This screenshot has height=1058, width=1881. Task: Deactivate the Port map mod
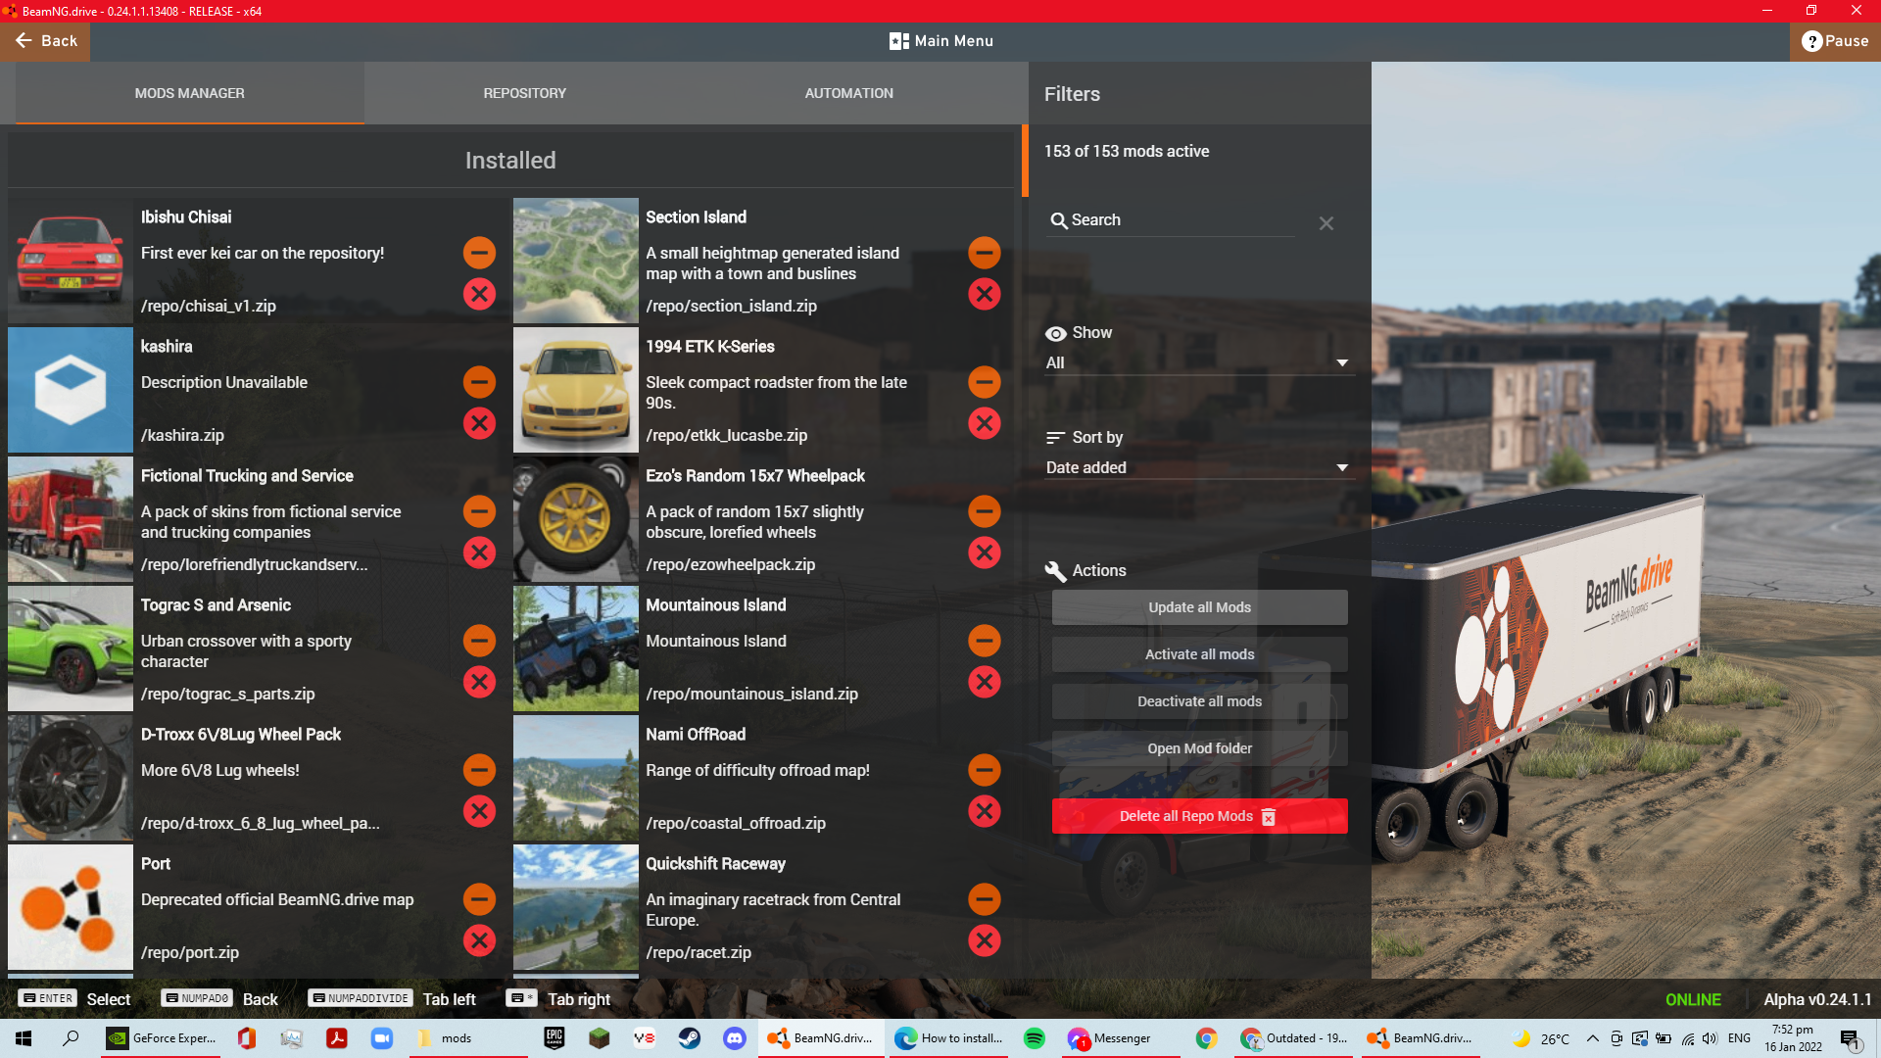(x=479, y=899)
